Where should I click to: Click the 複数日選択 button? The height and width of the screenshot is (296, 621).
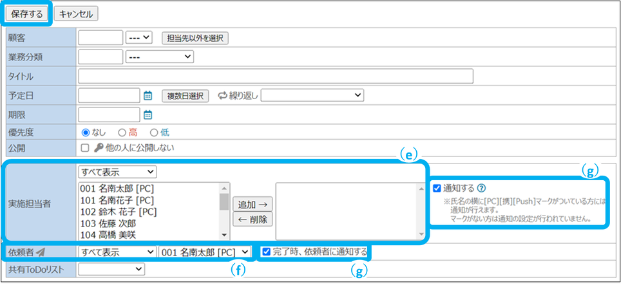pyautogui.click(x=185, y=96)
